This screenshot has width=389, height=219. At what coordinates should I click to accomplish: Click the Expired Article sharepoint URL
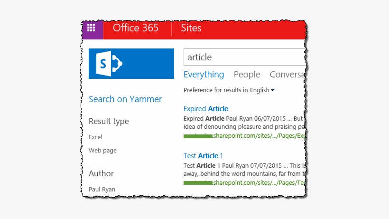pos(245,136)
